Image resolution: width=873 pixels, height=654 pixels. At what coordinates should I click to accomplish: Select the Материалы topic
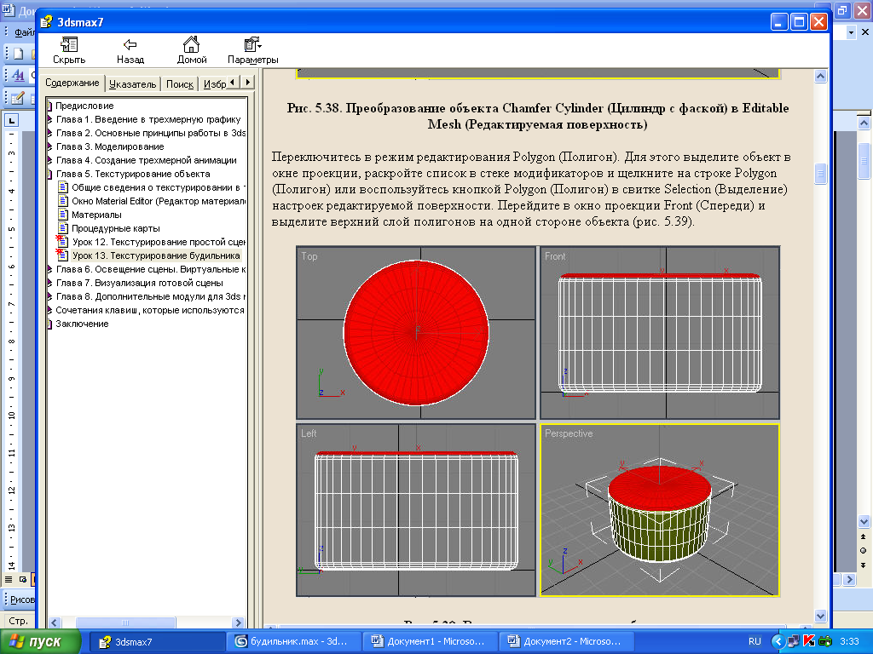tap(96, 215)
